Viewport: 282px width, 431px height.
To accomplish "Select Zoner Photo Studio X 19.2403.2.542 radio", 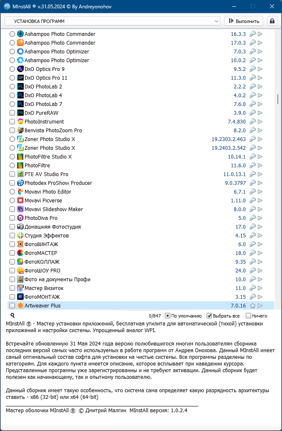I will [x=12, y=148].
